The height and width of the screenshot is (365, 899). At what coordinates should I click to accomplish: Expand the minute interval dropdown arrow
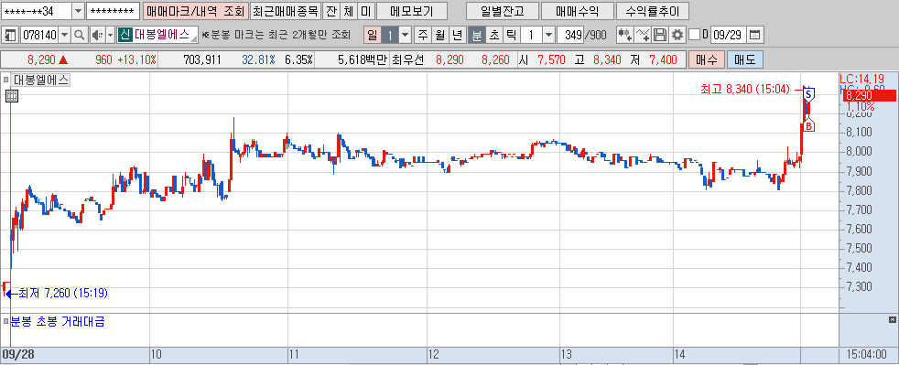548,35
